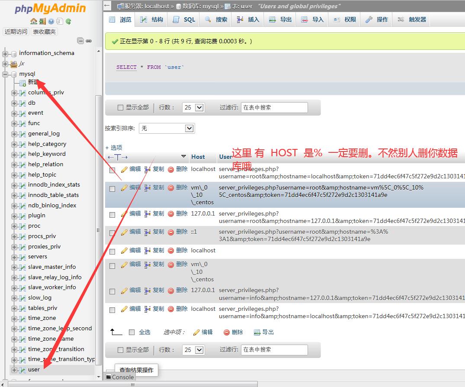
Task: Expand the information_schema database node
Action: point(6,54)
